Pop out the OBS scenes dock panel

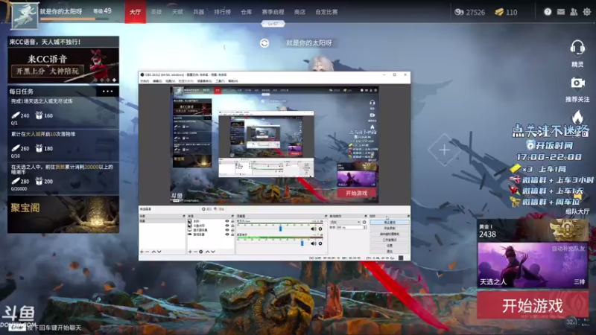coord(183,216)
